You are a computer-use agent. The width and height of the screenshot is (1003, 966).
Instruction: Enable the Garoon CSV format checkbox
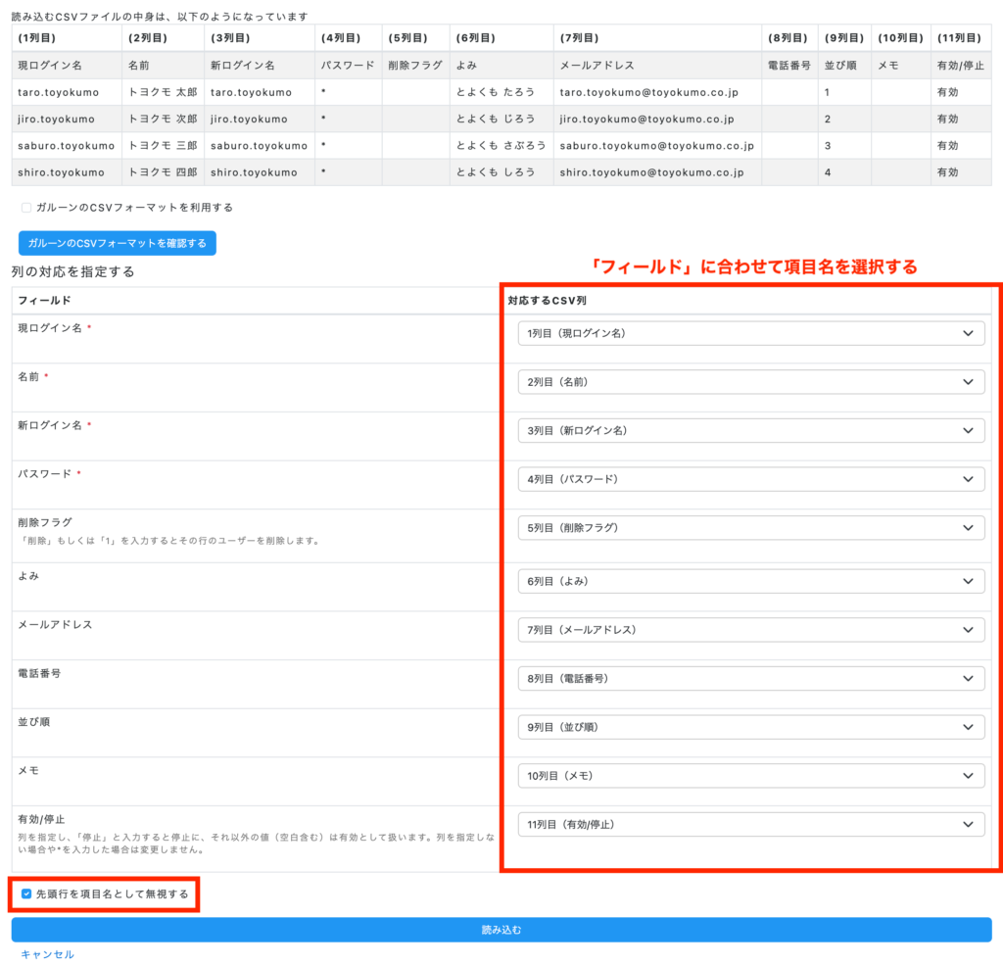click(x=26, y=208)
